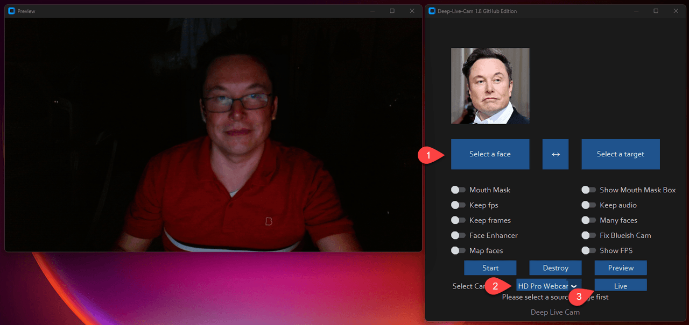Switch on Fix Blueish Cam
689x325 pixels.
589,235
